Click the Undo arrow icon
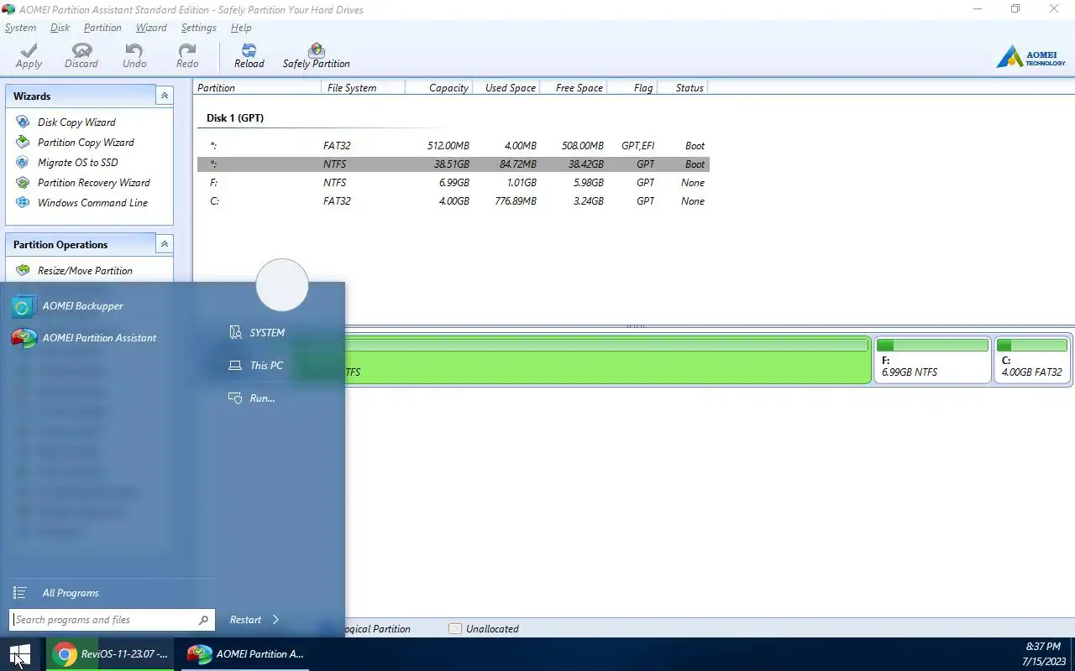 click(134, 50)
